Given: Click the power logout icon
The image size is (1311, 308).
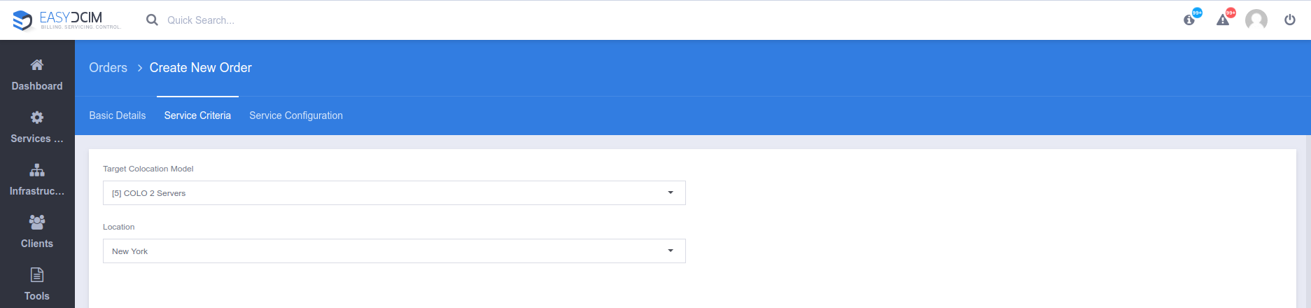Looking at the screenshot, I should [1290, 20].
